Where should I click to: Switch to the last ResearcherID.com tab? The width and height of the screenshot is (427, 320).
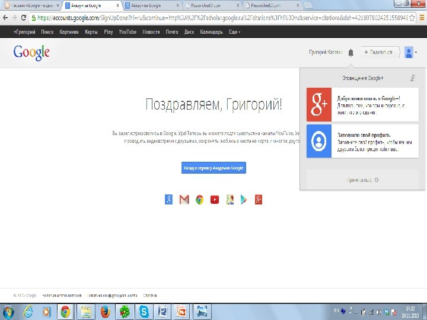272,5
